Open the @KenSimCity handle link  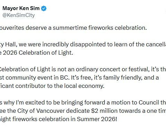pyautogui.click(x=19, y=15)
